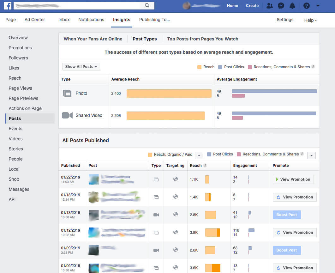Open the 01/12/2019 post thumbnail
335x273 pixels.
(94, 232)
